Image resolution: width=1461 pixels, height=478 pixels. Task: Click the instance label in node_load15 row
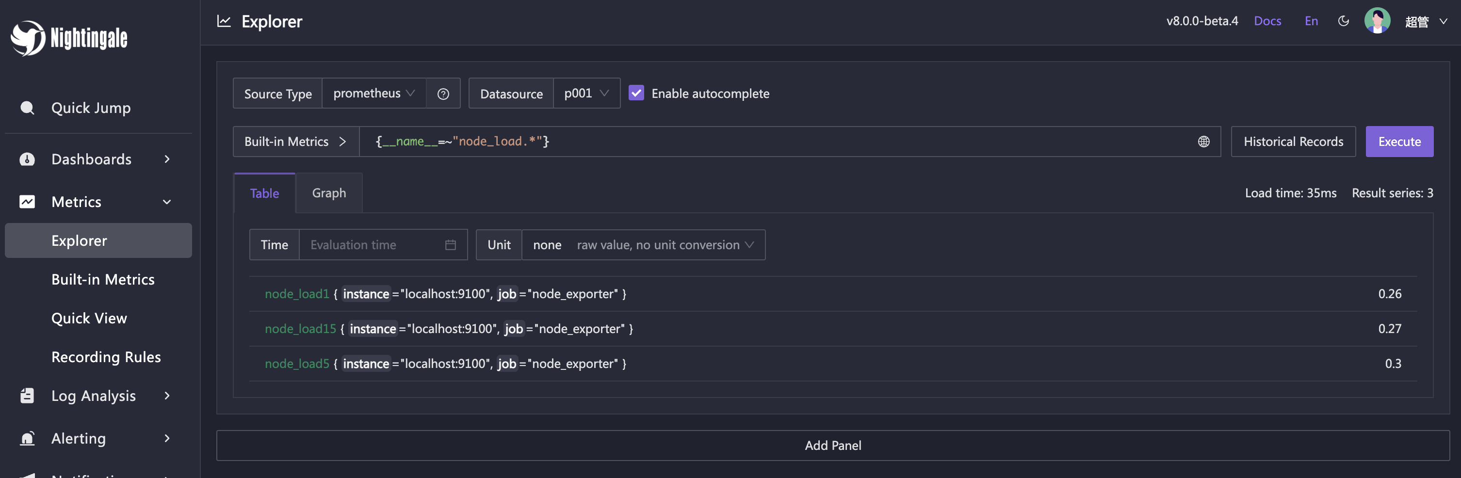(373, 329)
